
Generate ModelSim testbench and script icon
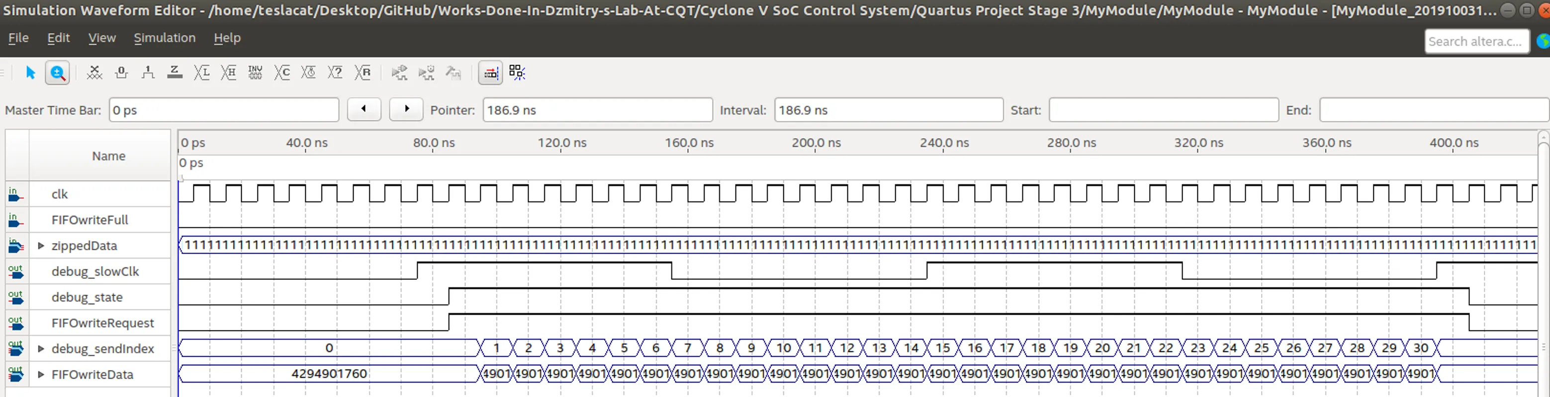pos(453,72)
